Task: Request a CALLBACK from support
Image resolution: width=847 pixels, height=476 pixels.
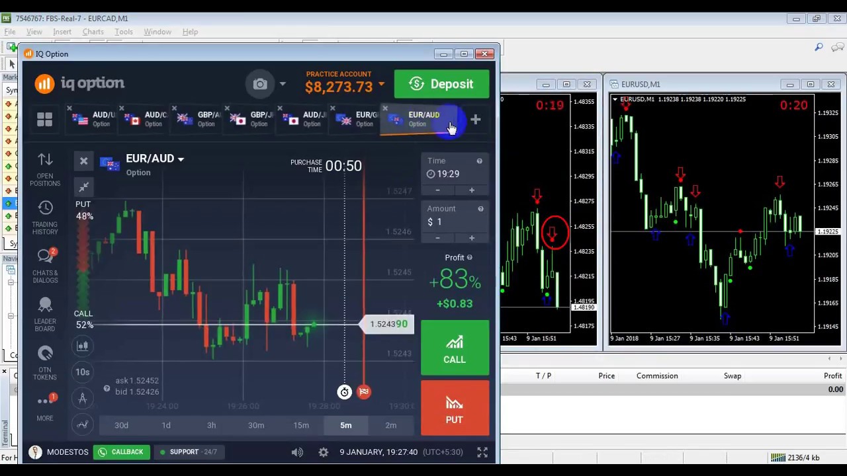Action: [x=121, y=452]
